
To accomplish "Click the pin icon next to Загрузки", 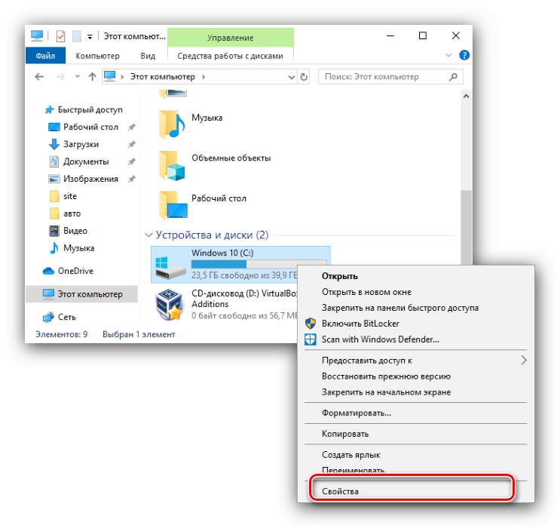I will (x=132, y=144).
